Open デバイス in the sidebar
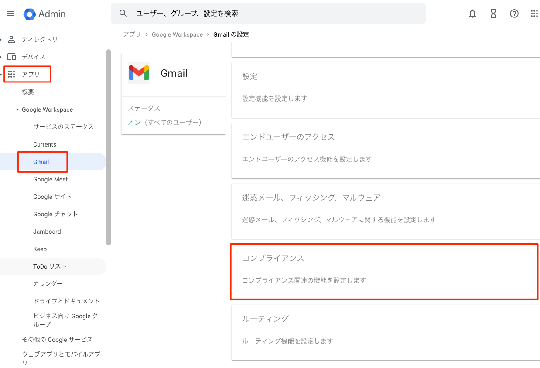This screenshot has height=368, width=540. click(34, 57)
